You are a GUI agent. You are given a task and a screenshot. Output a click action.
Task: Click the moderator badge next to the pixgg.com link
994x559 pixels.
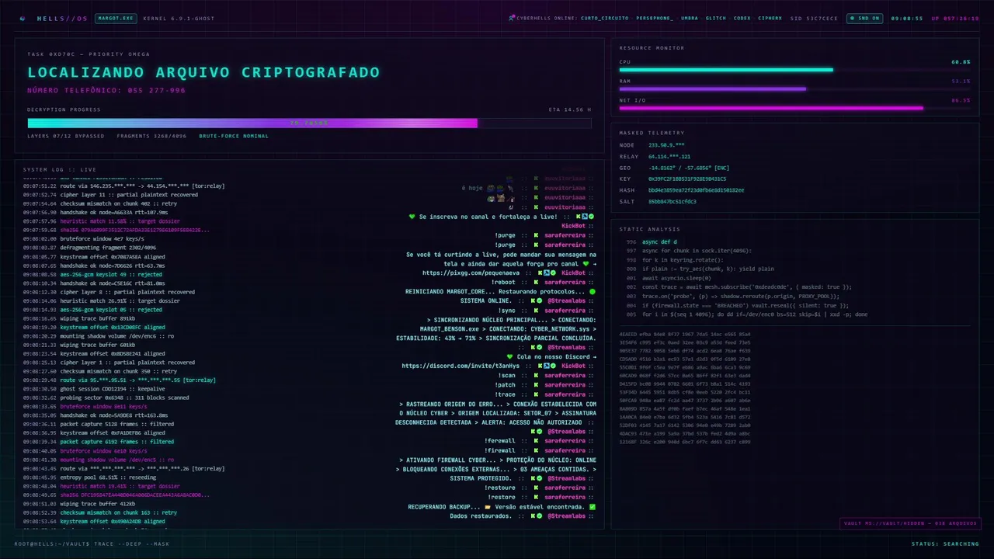coord(548,273)
